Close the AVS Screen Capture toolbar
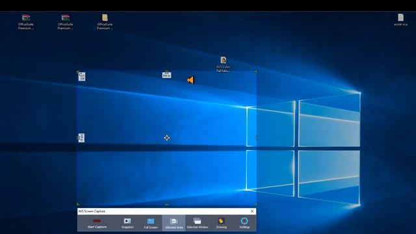 point(252,211)
